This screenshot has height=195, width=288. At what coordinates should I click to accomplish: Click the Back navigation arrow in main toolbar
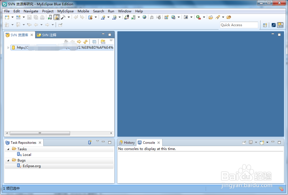tap(36, 25)
